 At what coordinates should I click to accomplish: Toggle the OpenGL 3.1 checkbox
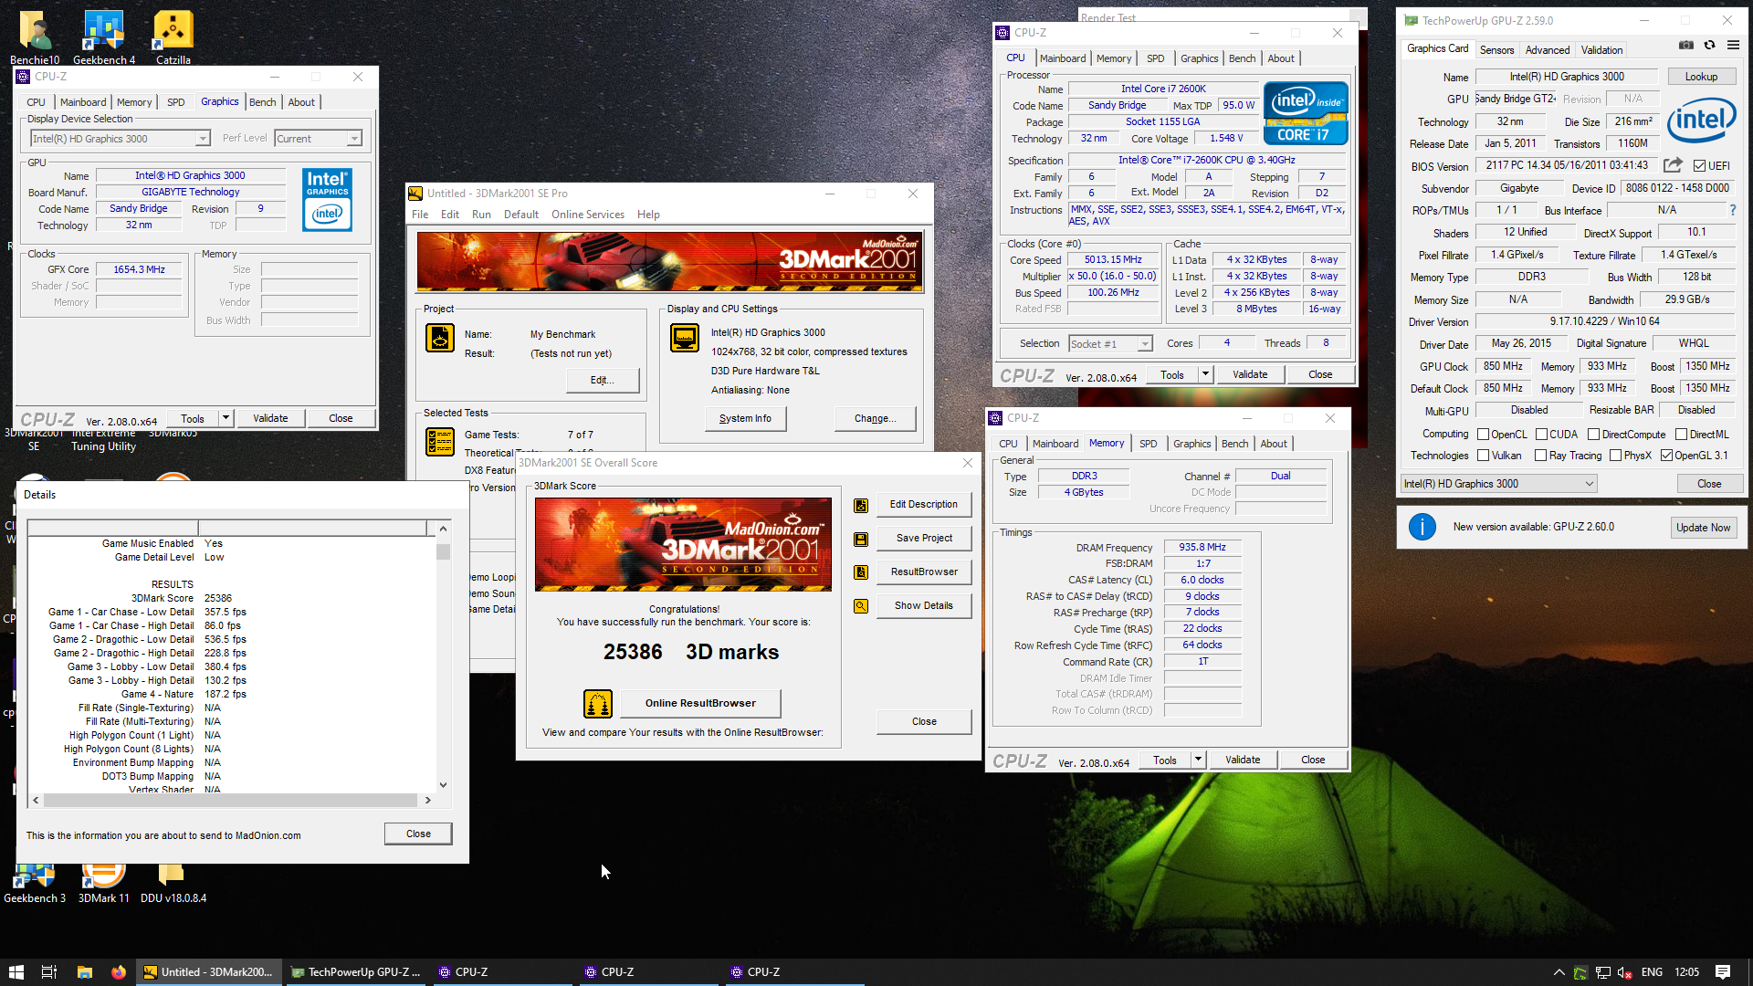point(1667,456)
